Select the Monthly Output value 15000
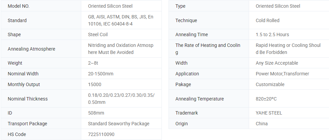Screen dimensions: 329x140 (94, 84)
